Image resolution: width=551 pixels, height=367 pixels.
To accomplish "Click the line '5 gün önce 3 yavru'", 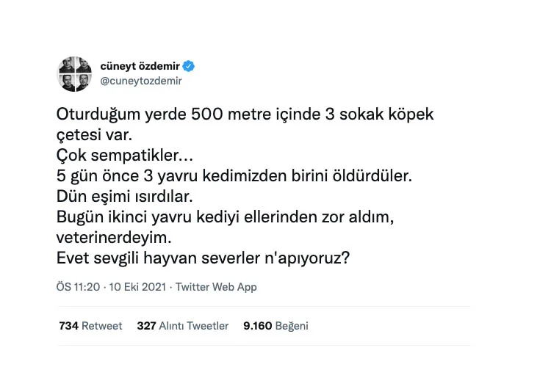I will [x=235, y=177].
